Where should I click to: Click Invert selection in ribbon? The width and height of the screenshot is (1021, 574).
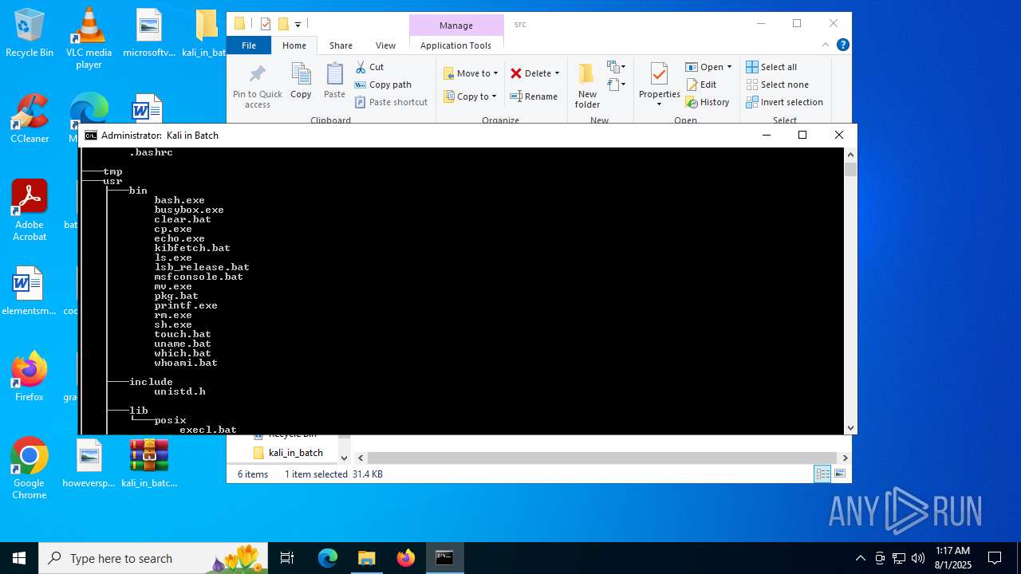785,102
